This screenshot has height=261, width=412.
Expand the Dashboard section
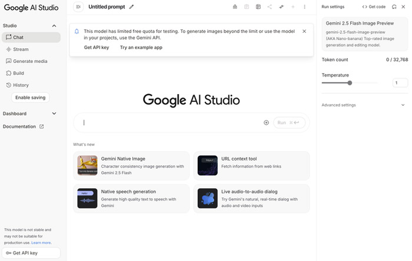coord(54,113)
